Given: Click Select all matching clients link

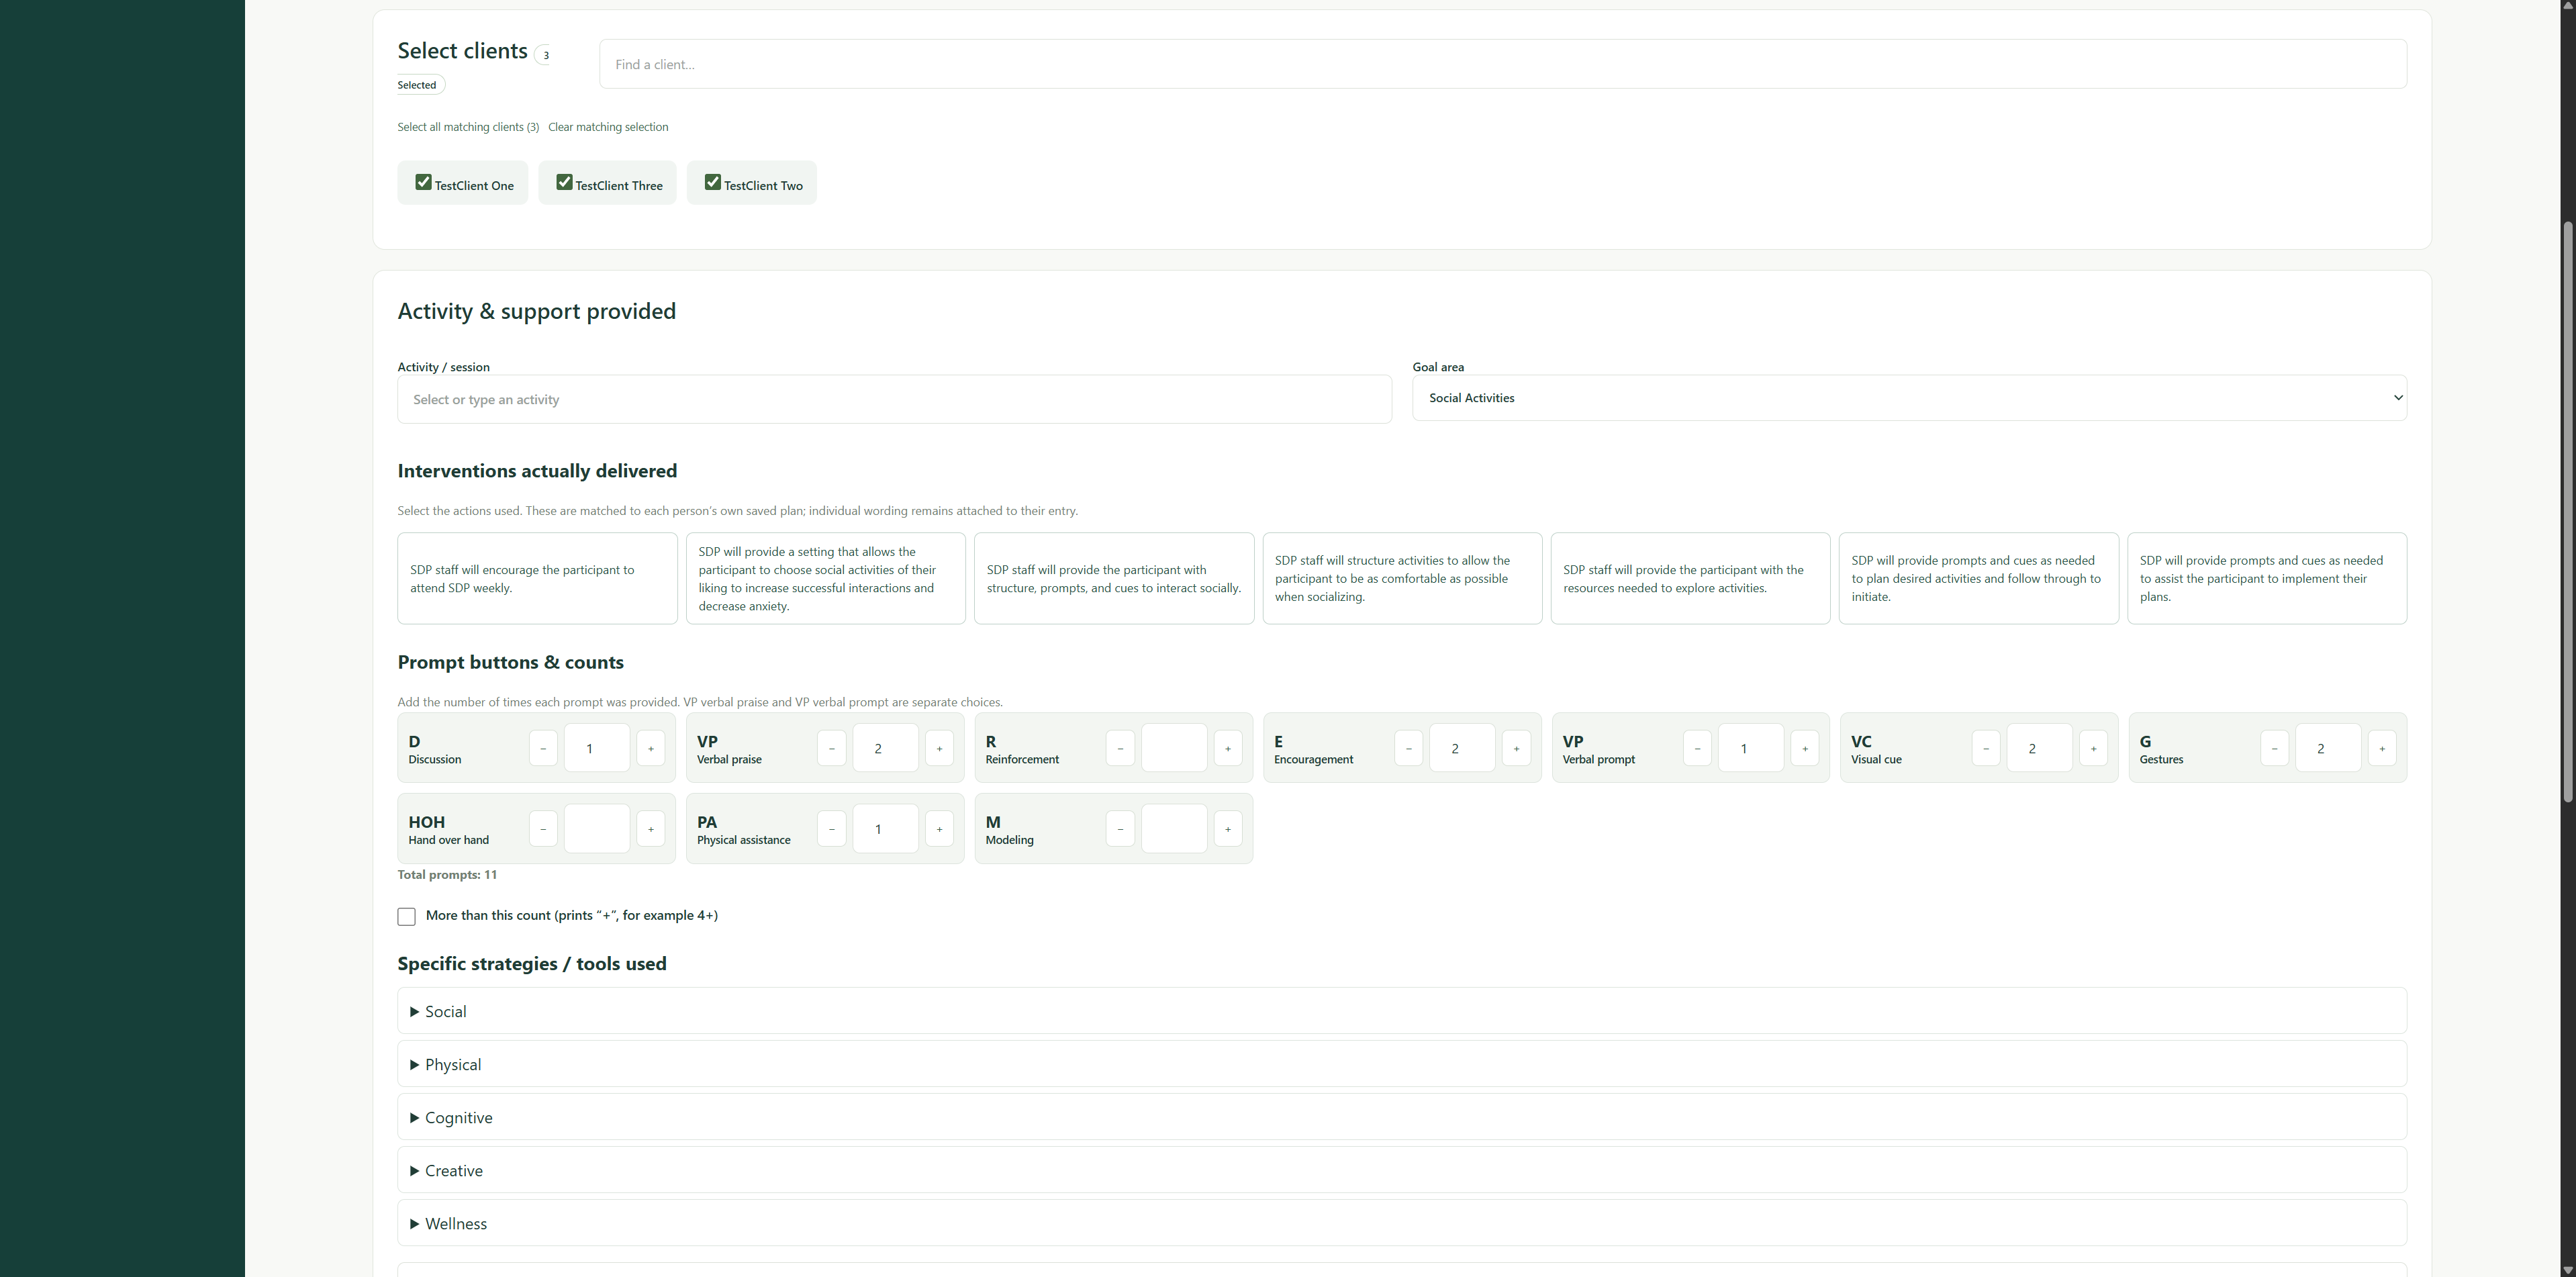Looking at the screenshot, I should pyautogui.click(x=468, y=127).
